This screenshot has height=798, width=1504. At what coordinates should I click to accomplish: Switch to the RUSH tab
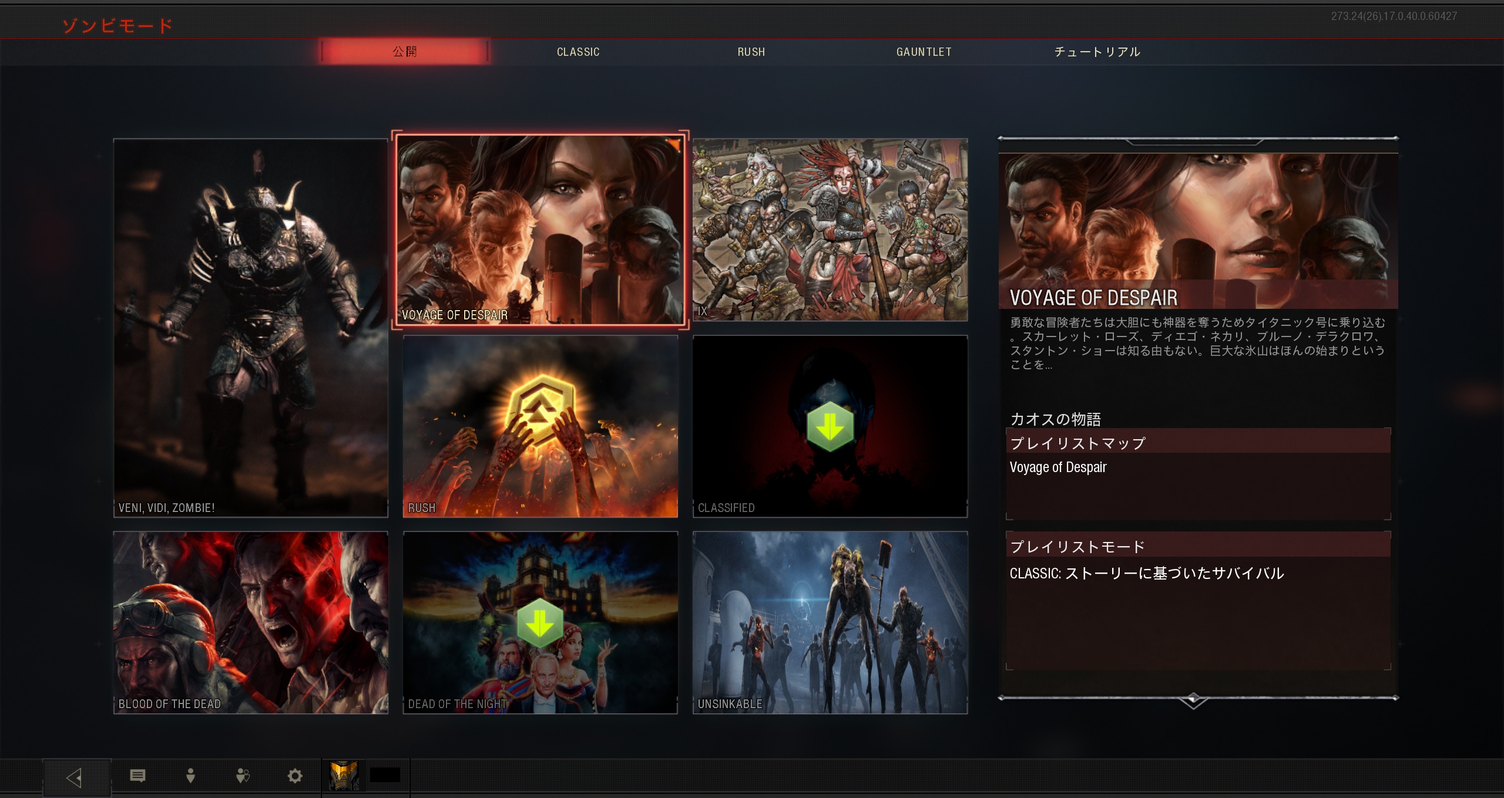(751, 52)
